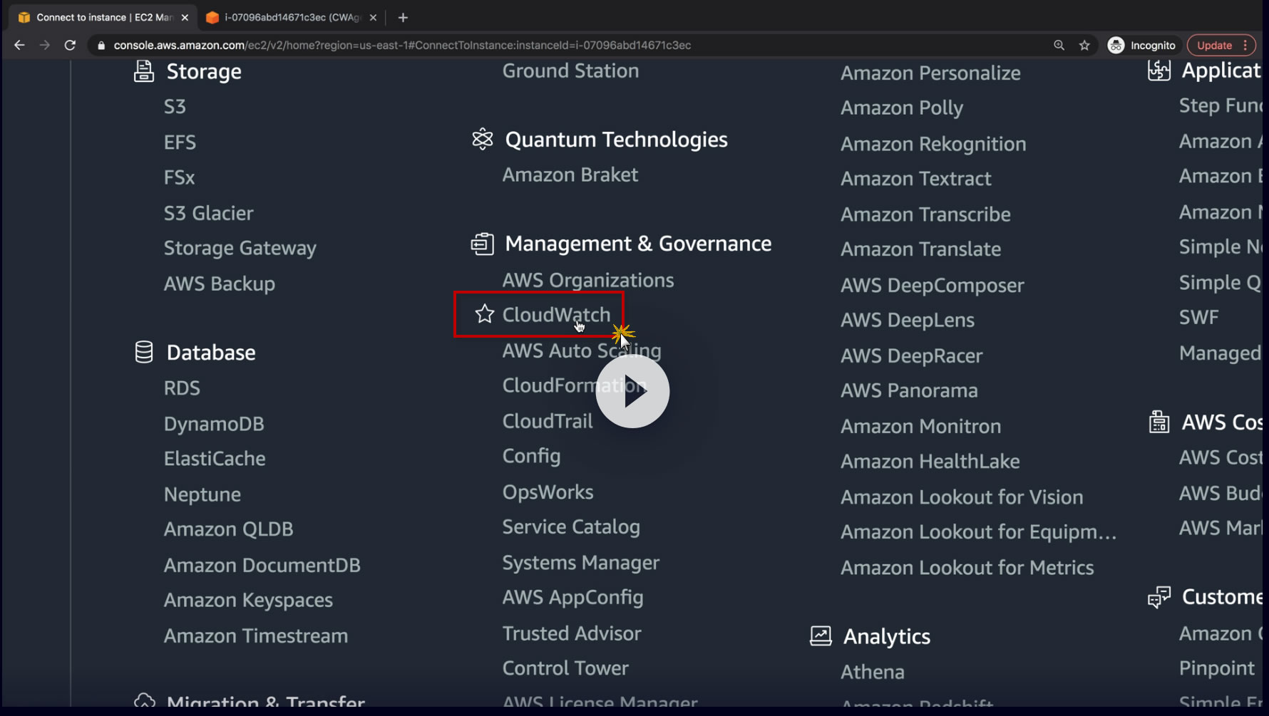Image resolution: width=1269 pixels, height=716 pixels.
Task: Click the Management & Governance icon
Action: pos(483,244)
